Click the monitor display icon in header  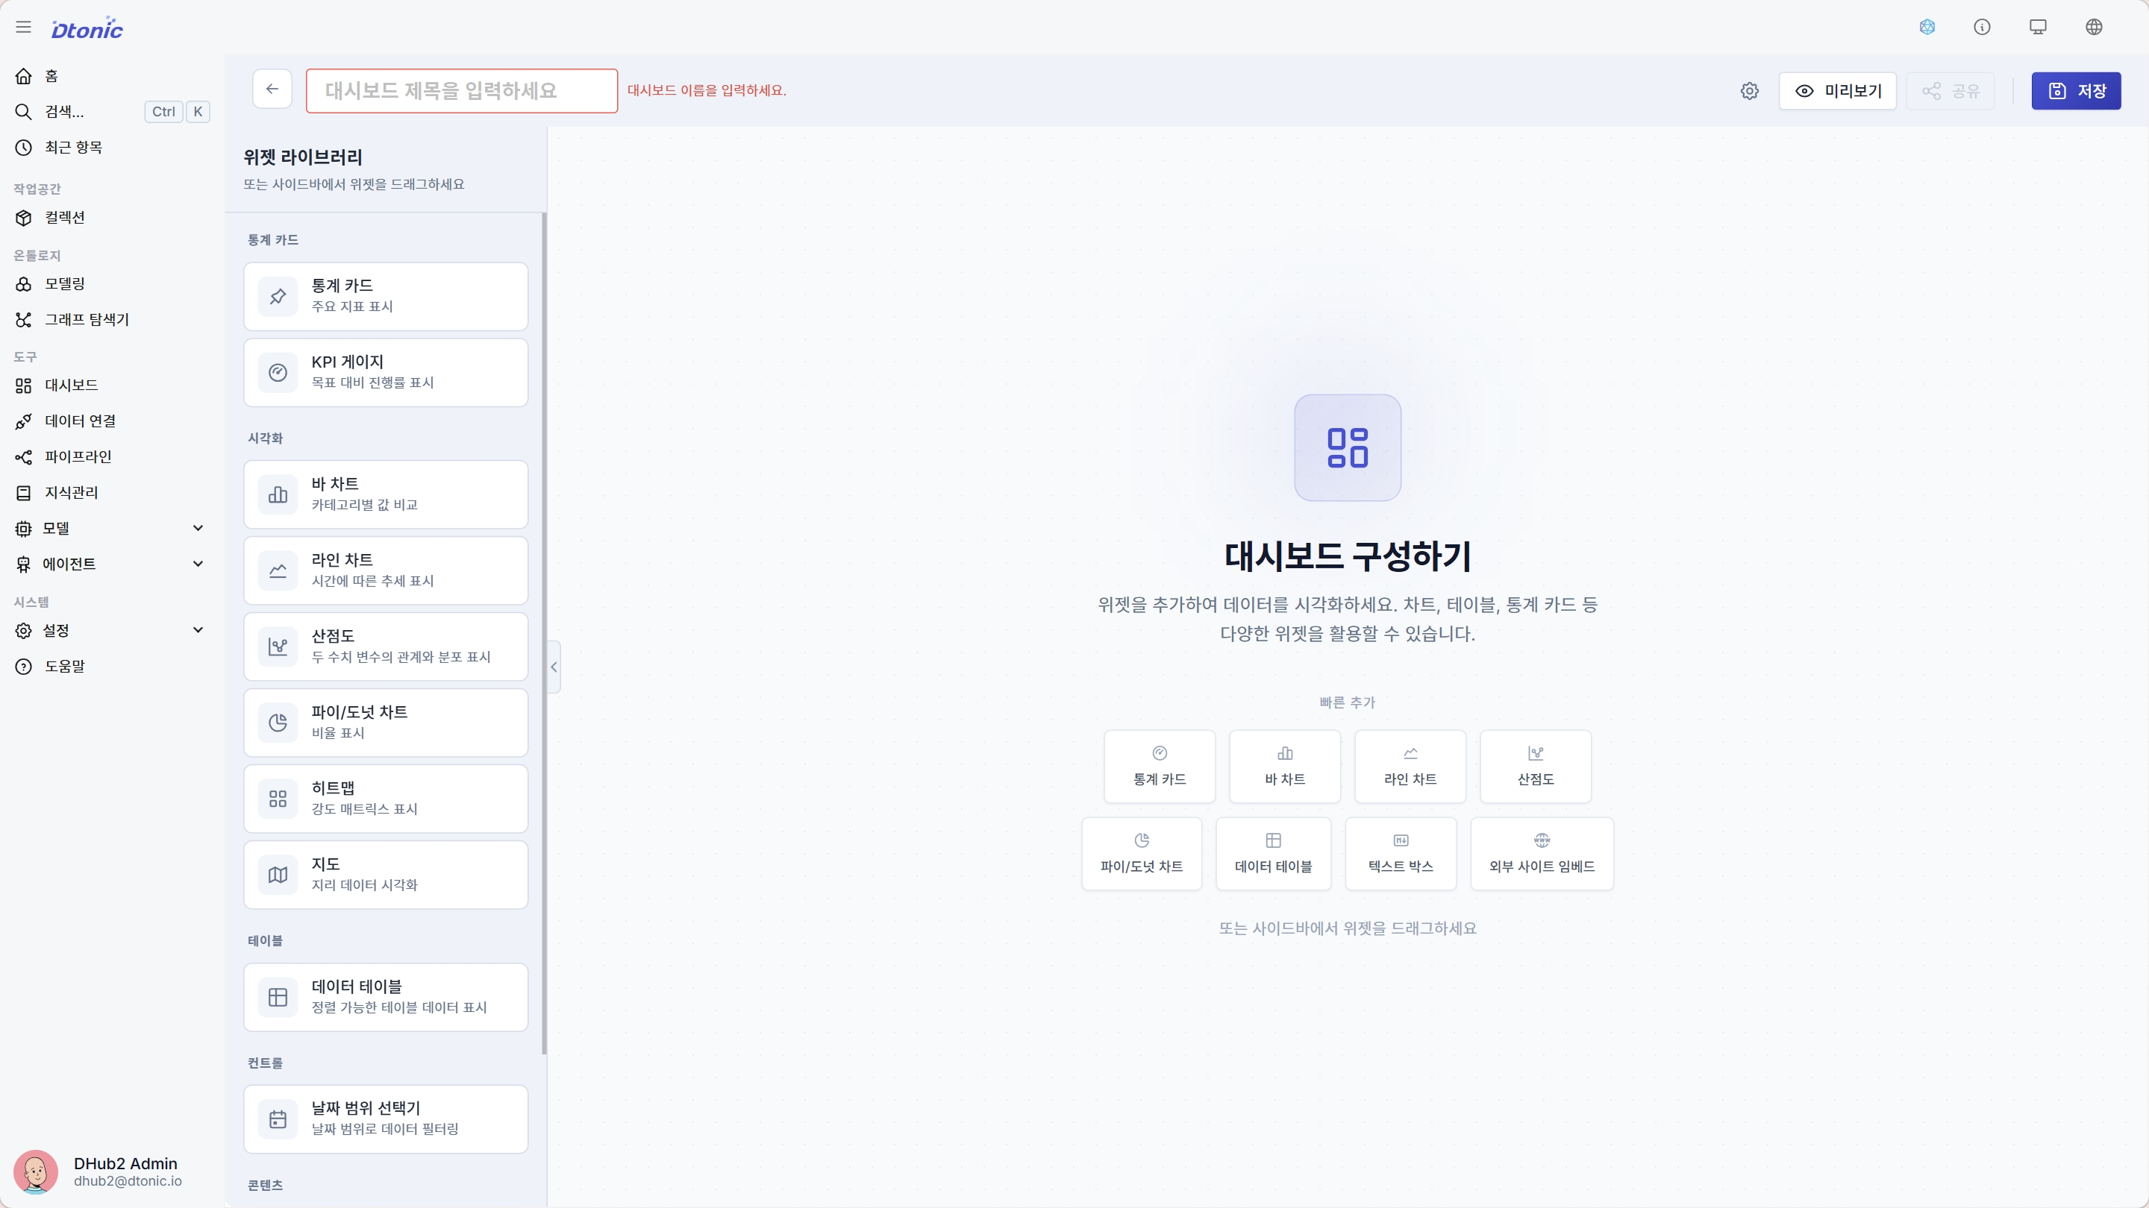pos(2038,27)
